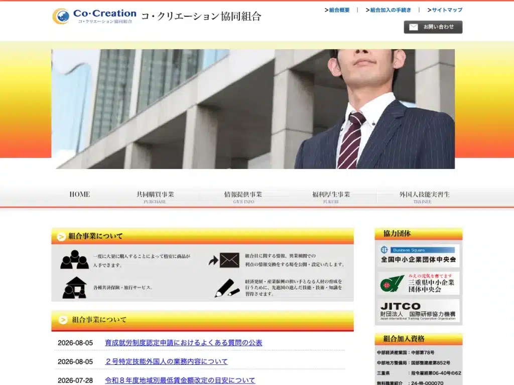Open the 令和8年度地域別最低賃金額 news link
The image size is (514, 385).
click(180, 380)
